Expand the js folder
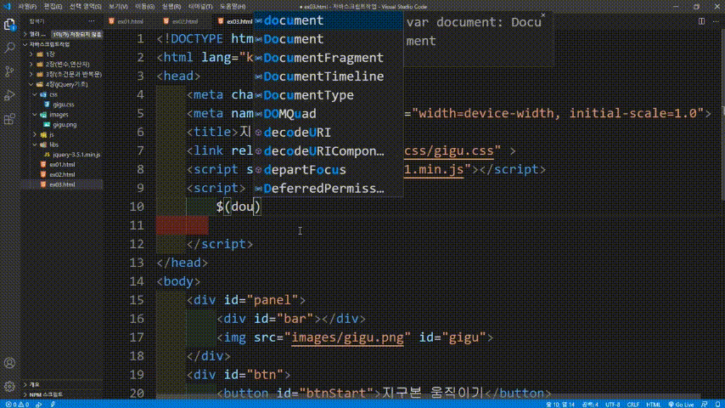The height and width of the screenshot is (408, 725). [62, 135]
